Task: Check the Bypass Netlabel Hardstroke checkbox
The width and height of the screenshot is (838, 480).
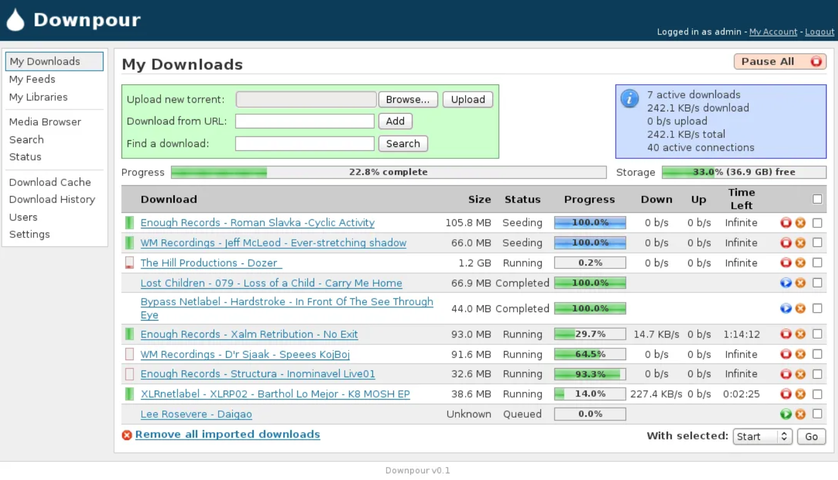Action: coord(817,308)
